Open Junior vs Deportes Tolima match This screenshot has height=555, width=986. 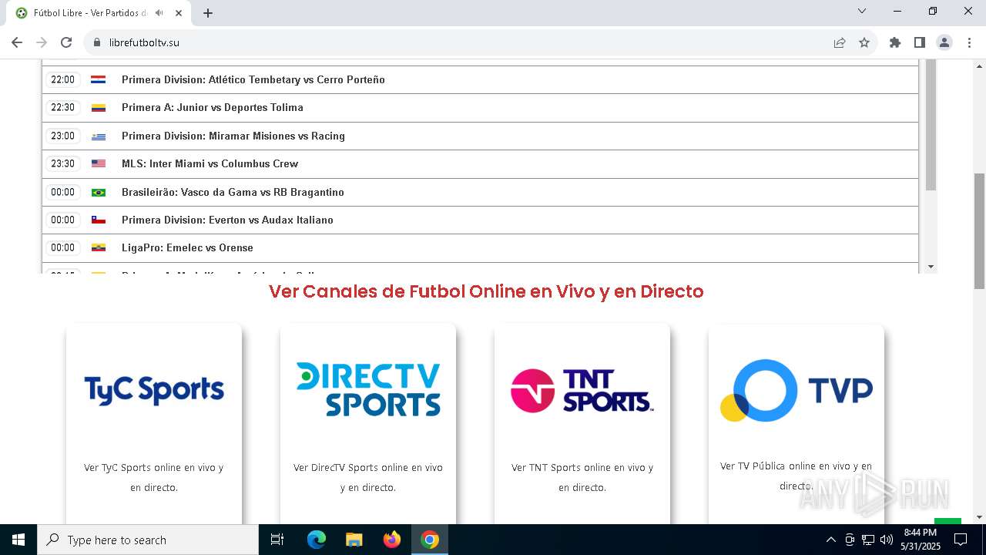click(213, 107)
